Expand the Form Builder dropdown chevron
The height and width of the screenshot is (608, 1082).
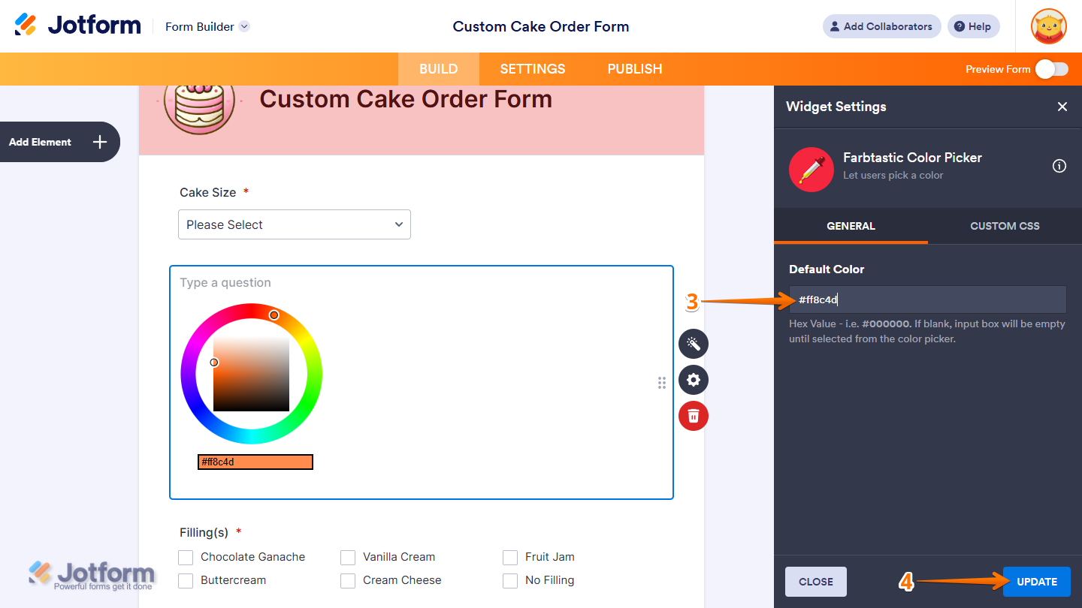click(243, 26)
